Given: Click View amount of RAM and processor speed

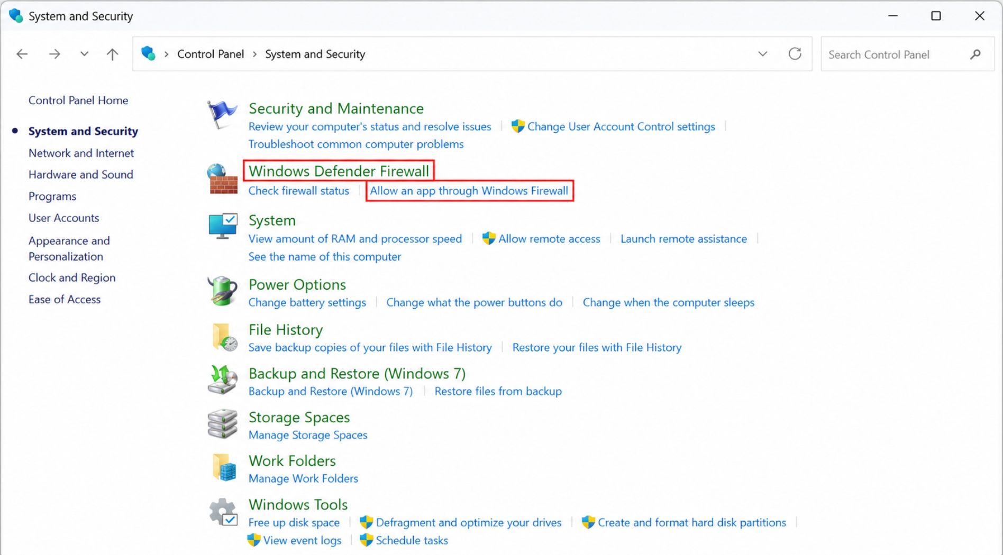Looking at the screenshot, I should coord(355,239).
